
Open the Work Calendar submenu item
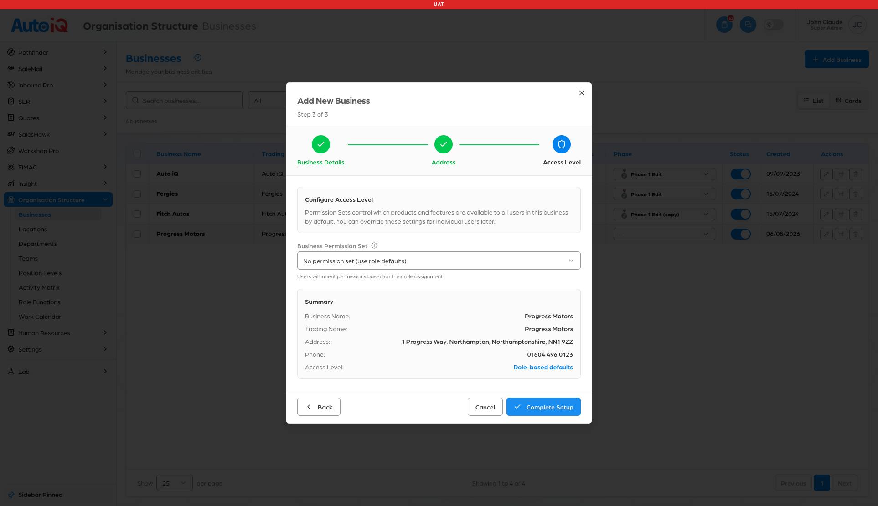40,317
